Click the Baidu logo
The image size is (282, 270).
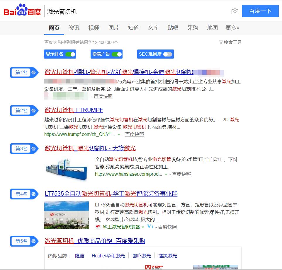(22, 10)
